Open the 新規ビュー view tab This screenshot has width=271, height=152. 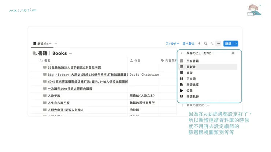[42, 43]
